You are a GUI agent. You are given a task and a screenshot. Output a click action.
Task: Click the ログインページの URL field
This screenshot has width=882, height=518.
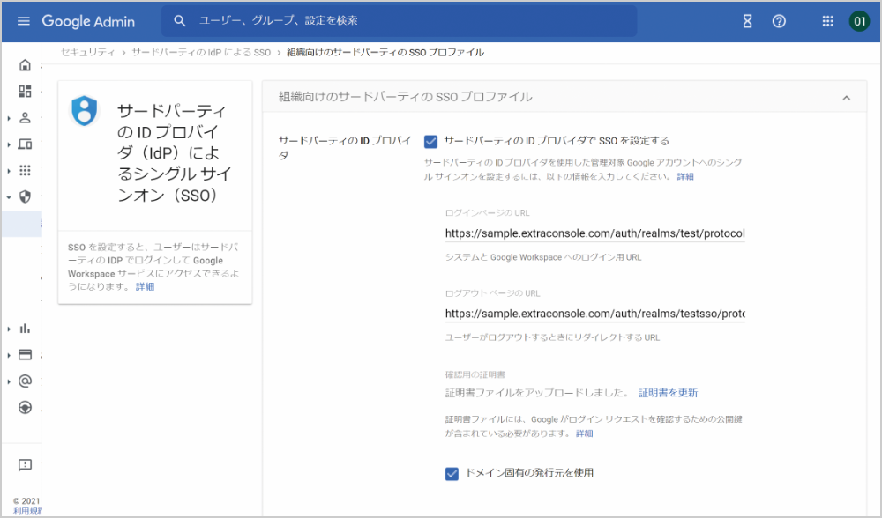(594, 233)
